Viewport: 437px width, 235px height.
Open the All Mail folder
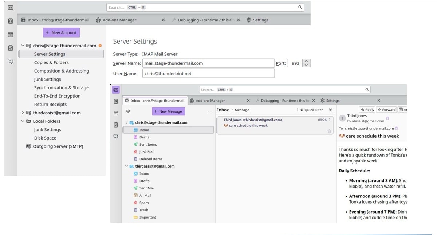point(145,196)
